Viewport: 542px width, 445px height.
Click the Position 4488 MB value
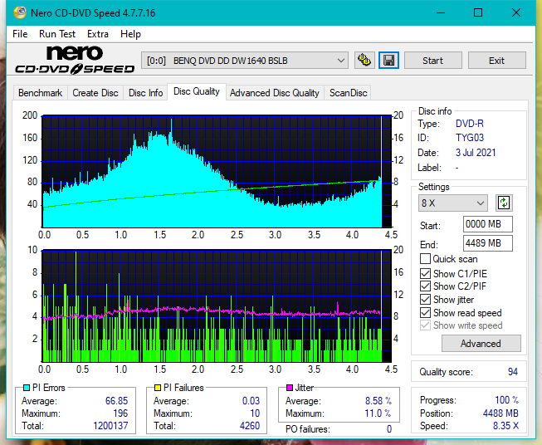click(x=500, y=413)
